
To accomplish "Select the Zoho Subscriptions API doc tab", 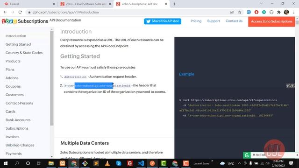I will pos(141,4).
